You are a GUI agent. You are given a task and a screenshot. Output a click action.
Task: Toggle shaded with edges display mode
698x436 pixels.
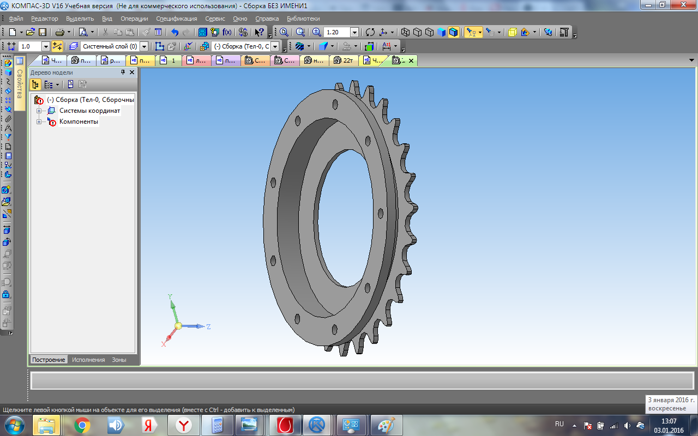coord(454,32)
